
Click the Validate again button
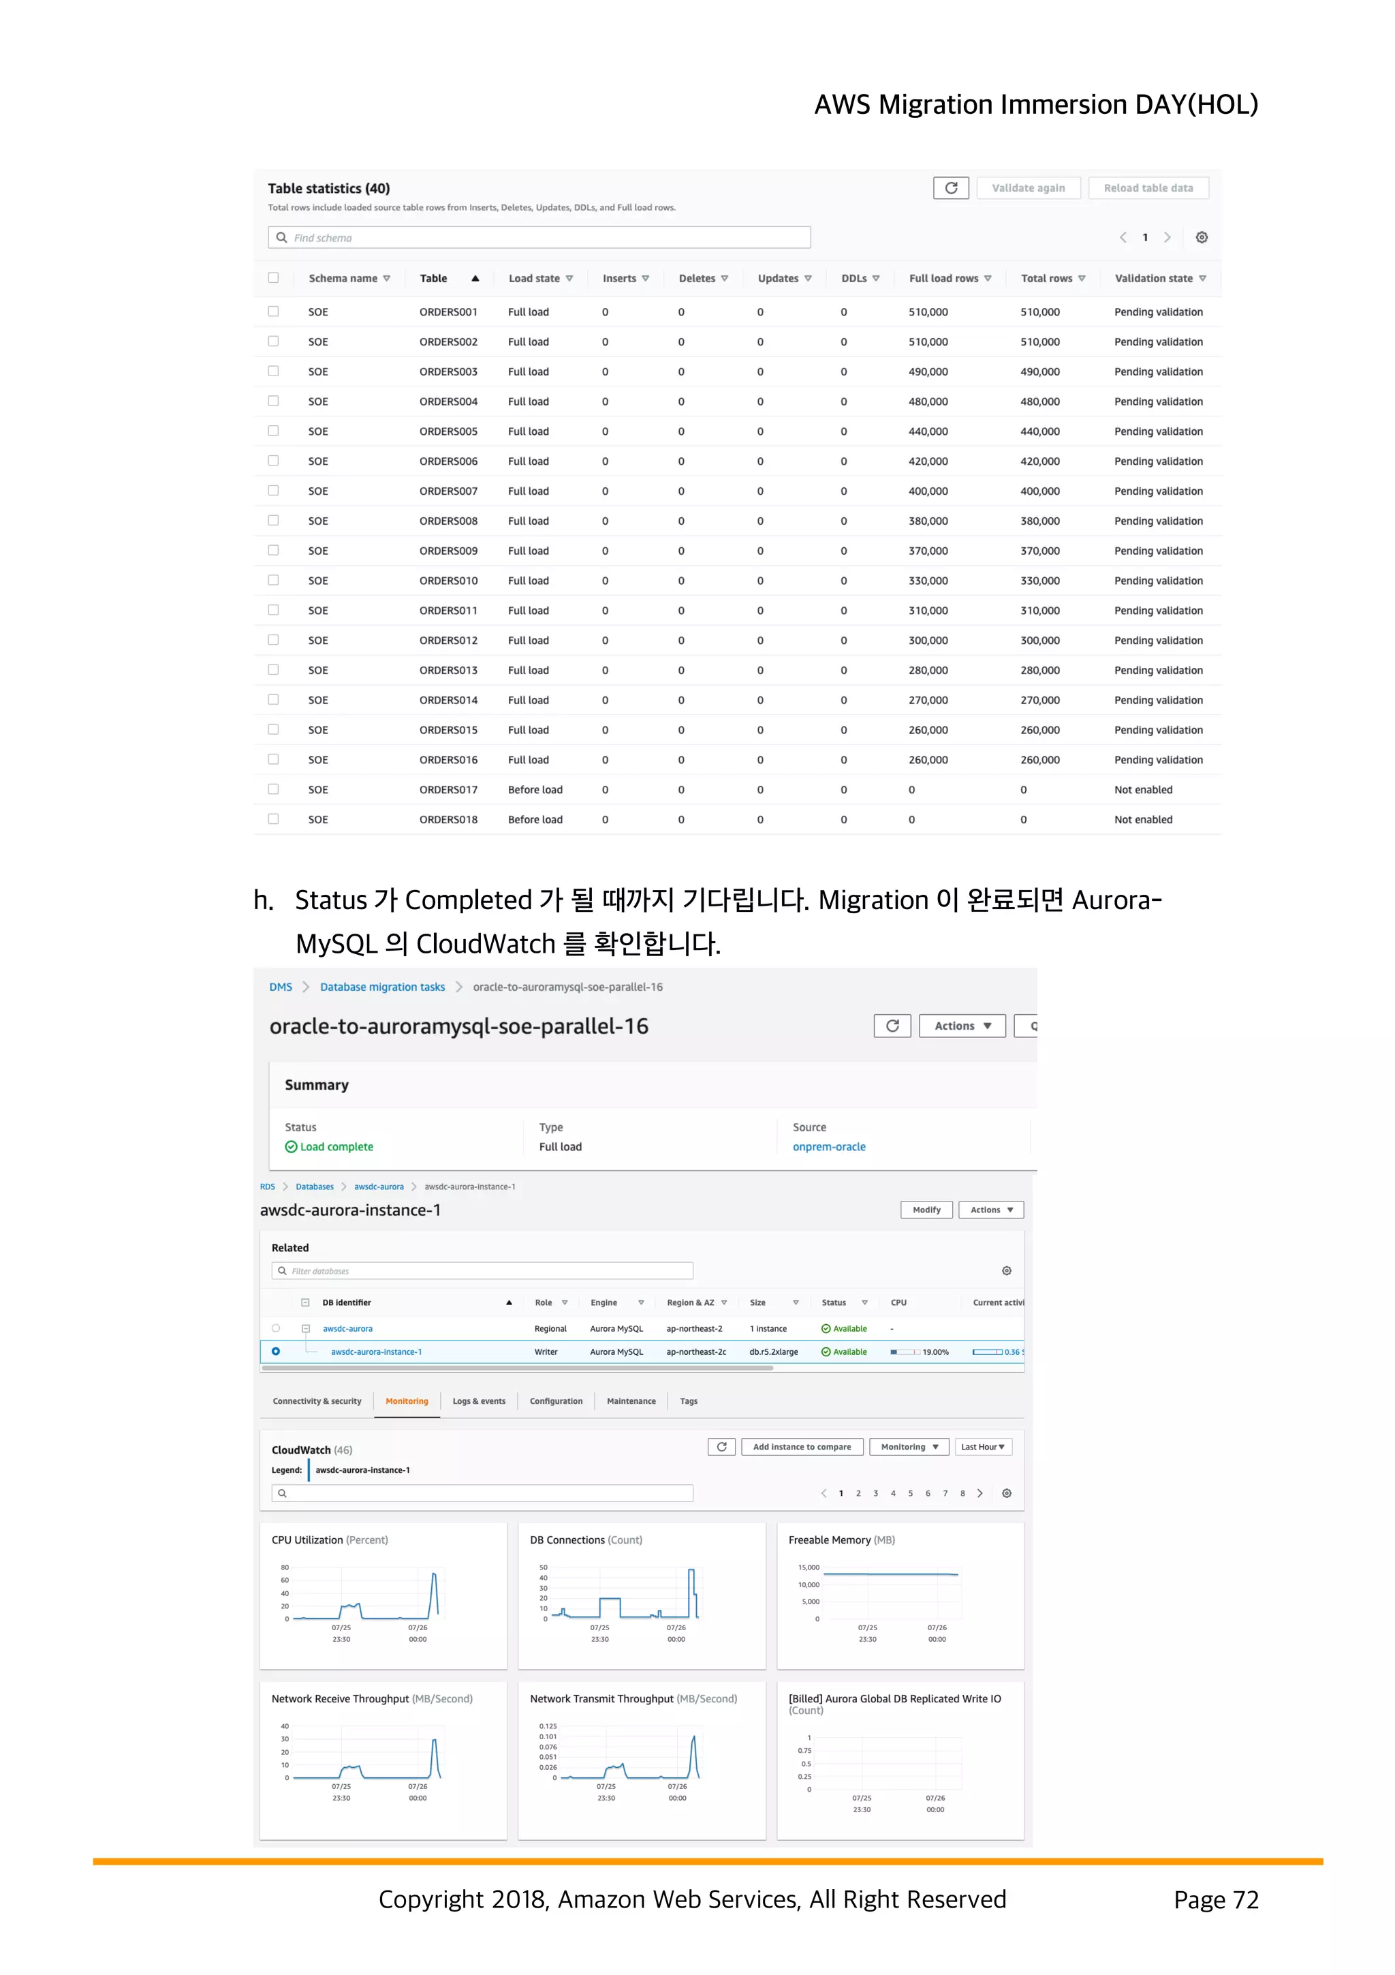point(1028,188)
